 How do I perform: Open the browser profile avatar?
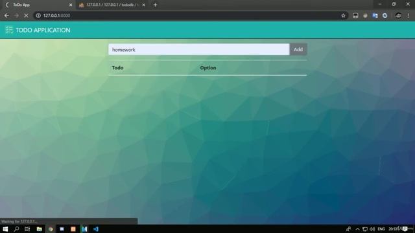399,16
